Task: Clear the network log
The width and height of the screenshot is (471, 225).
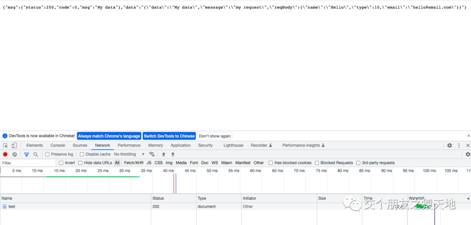Action: tap(14, 154)
